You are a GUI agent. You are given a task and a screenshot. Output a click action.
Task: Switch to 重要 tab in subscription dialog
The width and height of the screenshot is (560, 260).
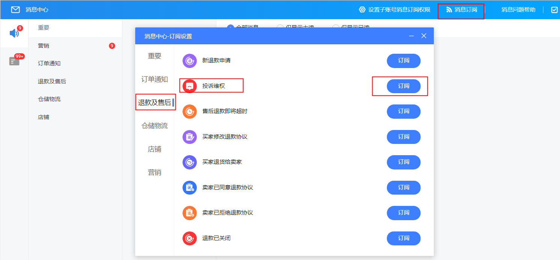pos(154,56)
